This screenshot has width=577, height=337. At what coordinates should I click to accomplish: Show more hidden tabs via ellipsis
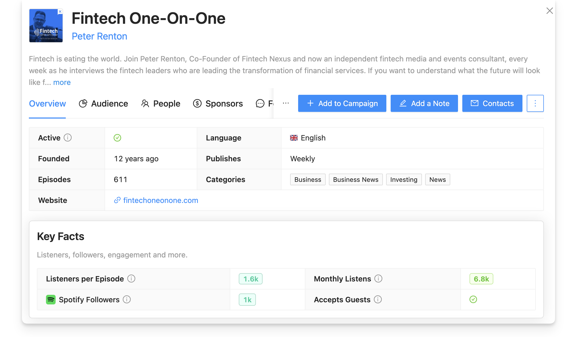point(286,103)
